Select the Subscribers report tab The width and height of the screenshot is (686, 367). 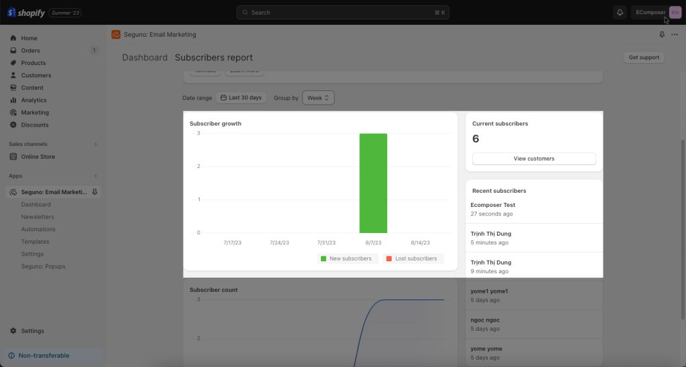pos(214,58)
